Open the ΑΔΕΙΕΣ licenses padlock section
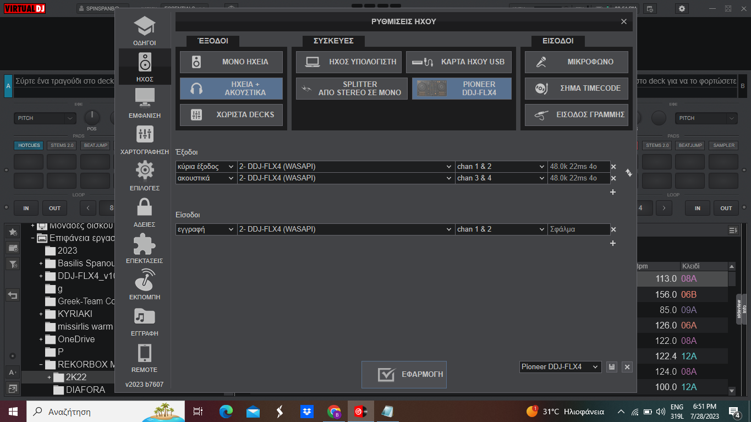The width and height of the screenshot is (751, 422). coord(145,212)
